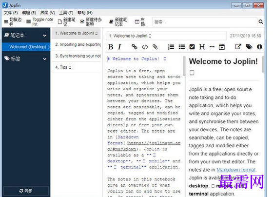Toggle bold formatting in editor toolbar
273x197 pixels.
coord(111,47)
